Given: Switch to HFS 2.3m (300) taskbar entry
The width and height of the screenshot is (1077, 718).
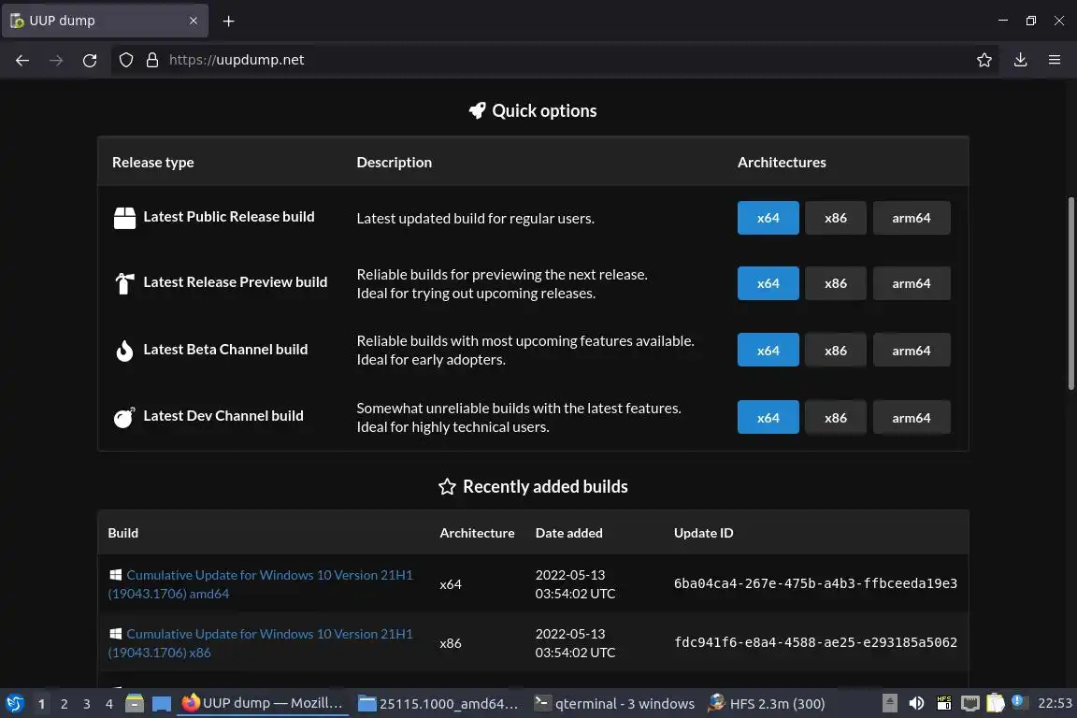Looking at the screenshot, I should coord(767,703).
